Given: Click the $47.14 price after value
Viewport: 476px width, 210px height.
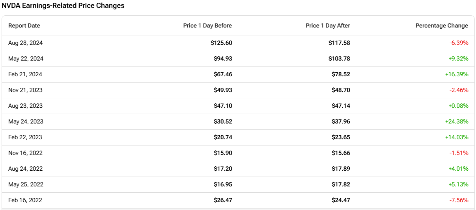Looking at the screenshot, I should pyautogui.click(x=341, y=106).
